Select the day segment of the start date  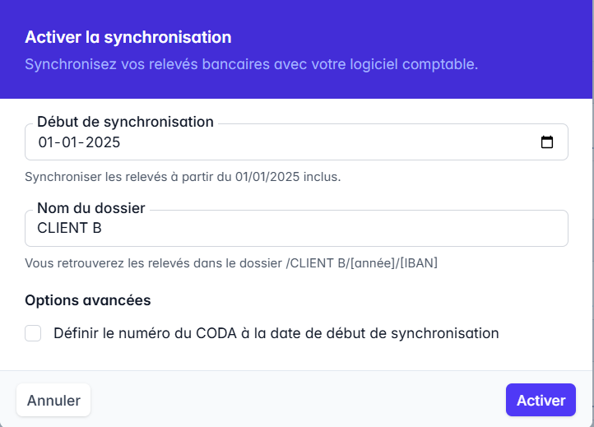pyautogui.click(x=46, y=142)
